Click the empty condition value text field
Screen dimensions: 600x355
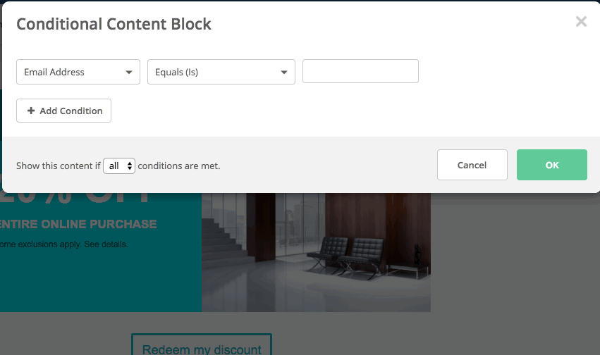click(360, 71)
